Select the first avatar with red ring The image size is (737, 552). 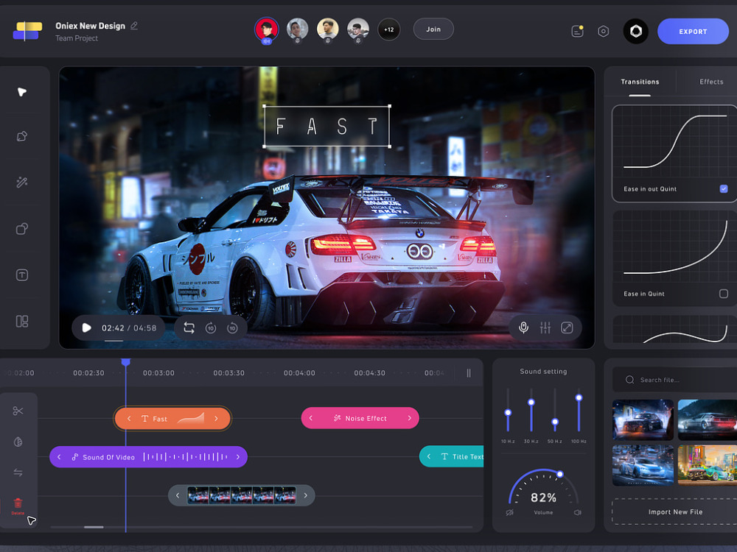point(267,29)
